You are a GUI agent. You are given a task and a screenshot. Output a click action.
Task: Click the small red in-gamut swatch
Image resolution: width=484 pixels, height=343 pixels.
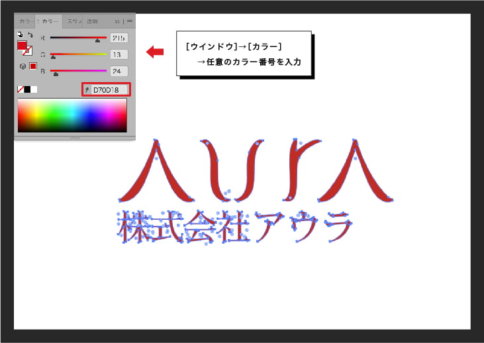click(x=32, y=66)
